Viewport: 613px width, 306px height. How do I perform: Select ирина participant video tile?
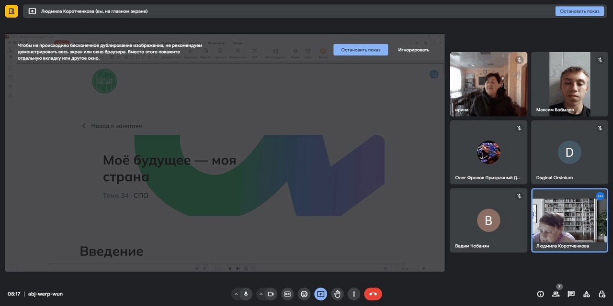pyautogui.click(x=488, y=84)
